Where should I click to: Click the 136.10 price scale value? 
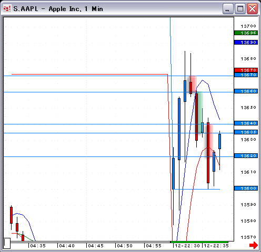[x=248, y=172]
